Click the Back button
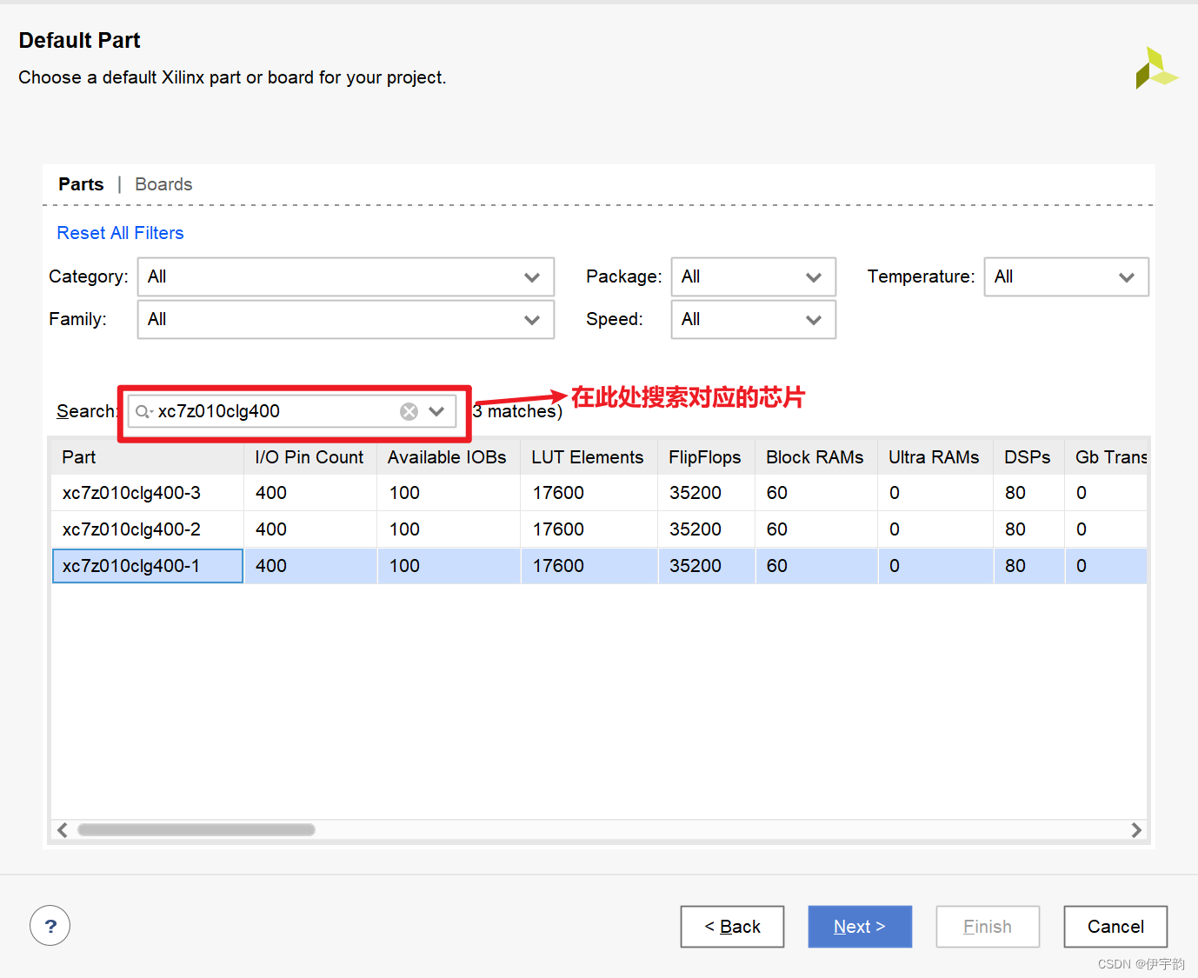The height and width of the screenshot is (978, 1198). [732, 927]
